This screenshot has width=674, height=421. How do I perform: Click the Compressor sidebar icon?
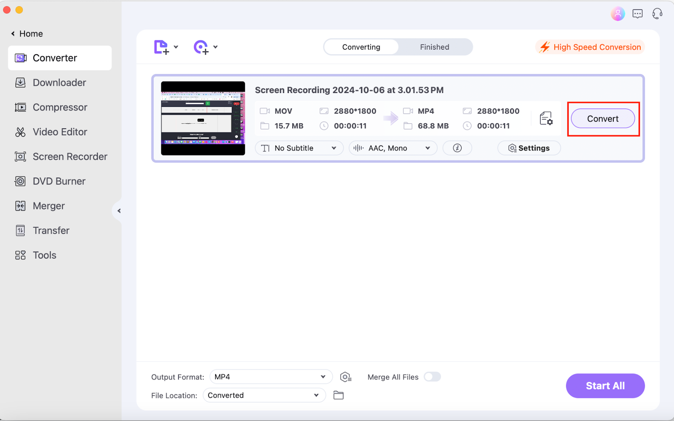click(20, 107)
